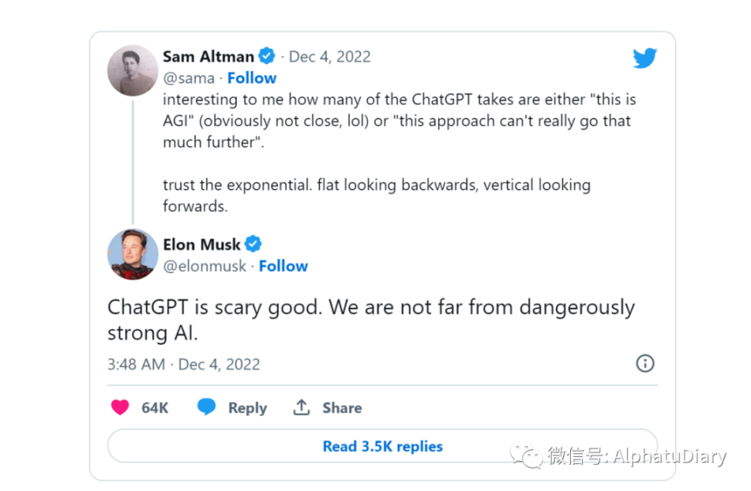Viewport: 751px width, 491px height.
Task: Select Sam Altman's display name
Action: [x=209, y=56]
